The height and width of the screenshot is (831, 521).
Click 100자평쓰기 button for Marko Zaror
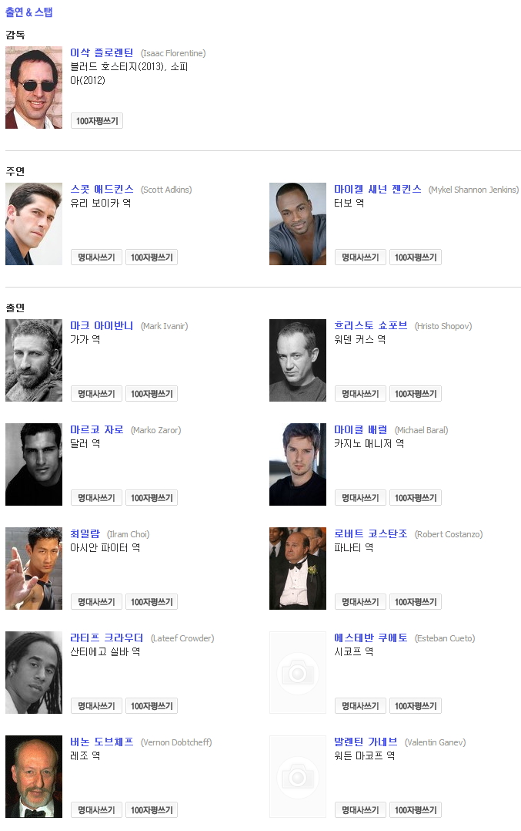tap(152, 498)
